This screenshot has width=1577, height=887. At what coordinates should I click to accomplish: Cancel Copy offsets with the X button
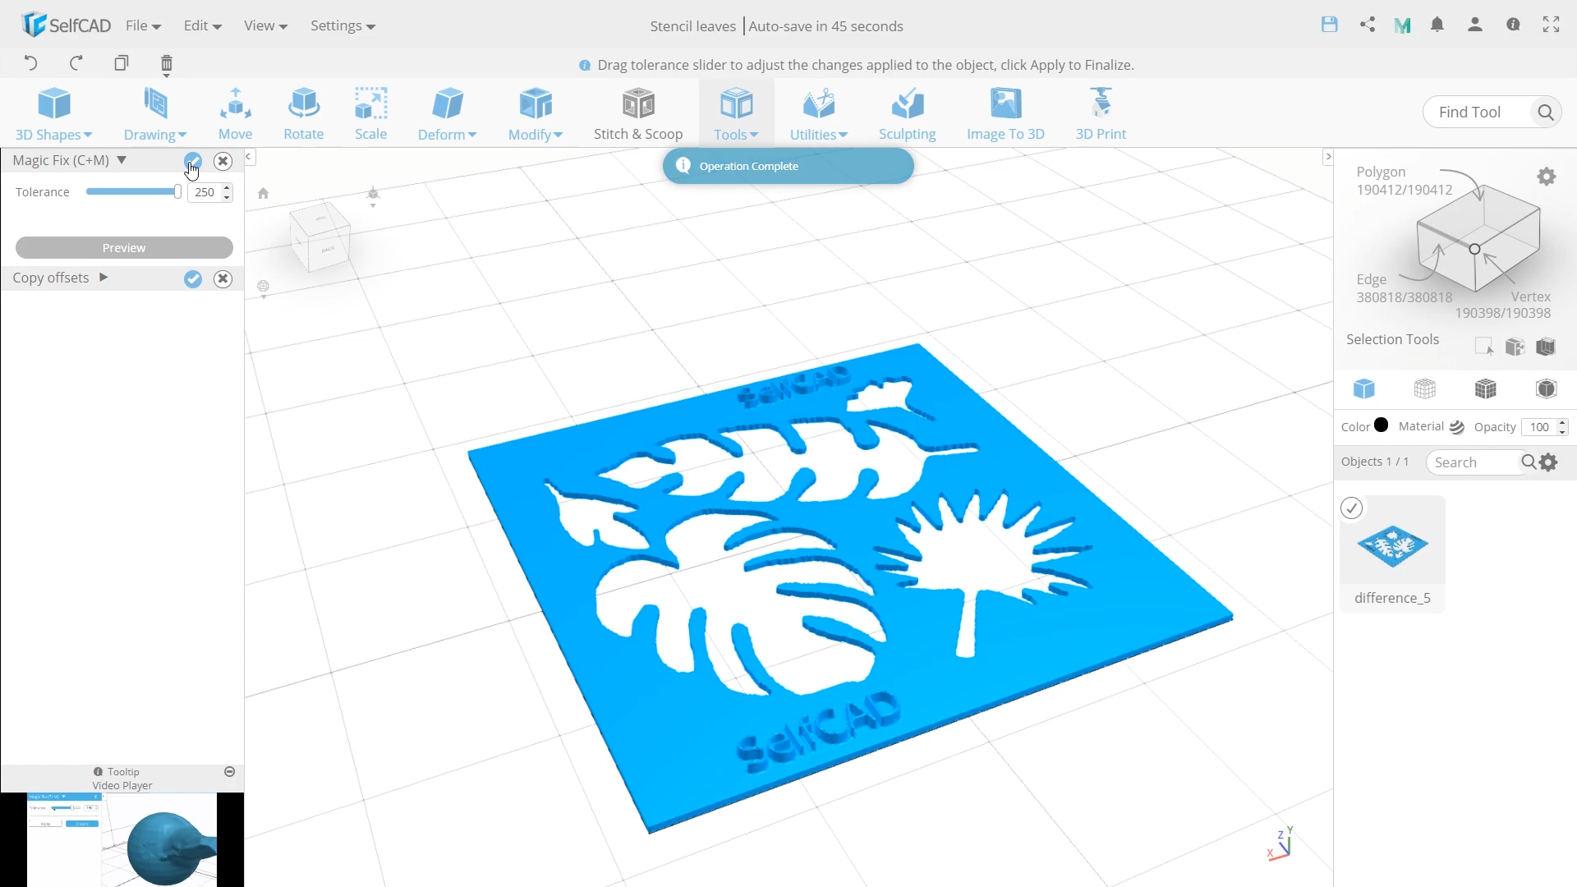223,279
